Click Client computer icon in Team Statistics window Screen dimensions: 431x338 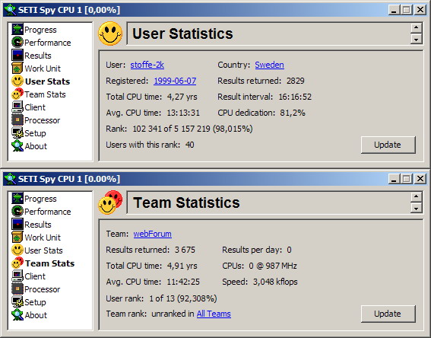(x=17, y=276)
